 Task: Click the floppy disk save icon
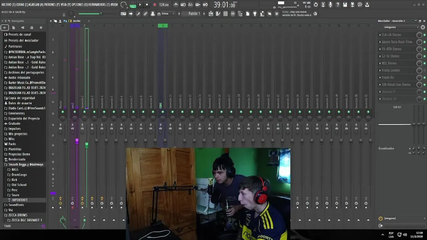pyautogui.click(x=345, y=5)
